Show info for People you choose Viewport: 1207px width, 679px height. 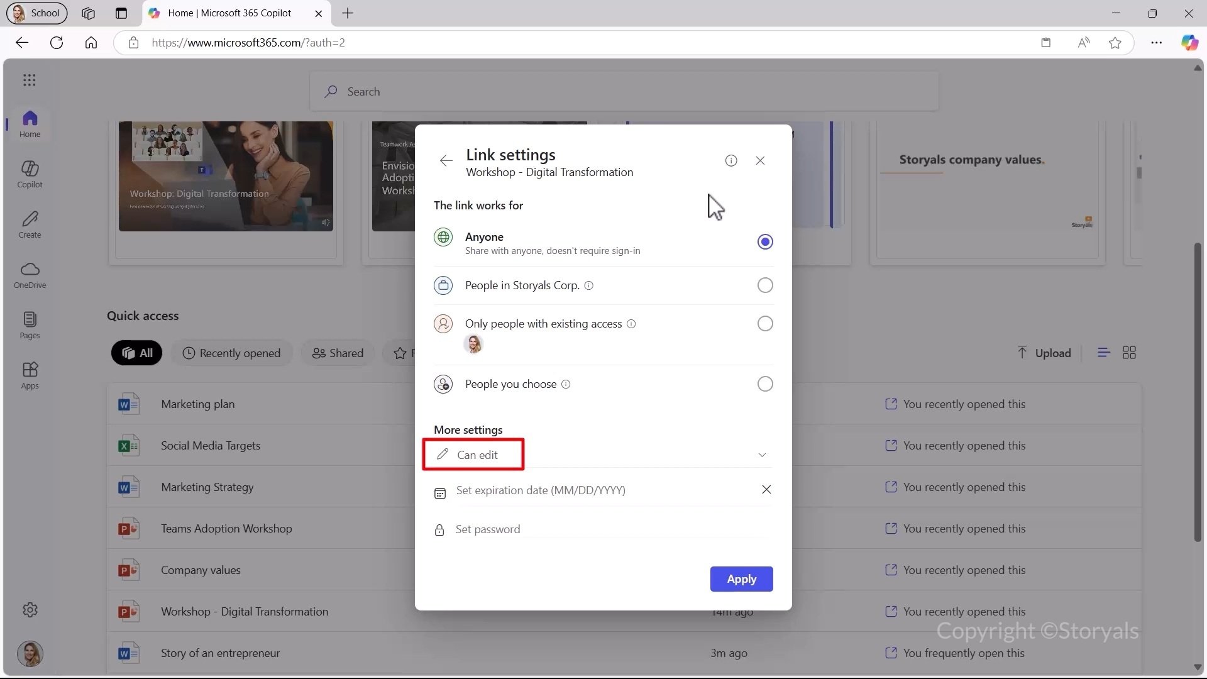tap(566, 384)
